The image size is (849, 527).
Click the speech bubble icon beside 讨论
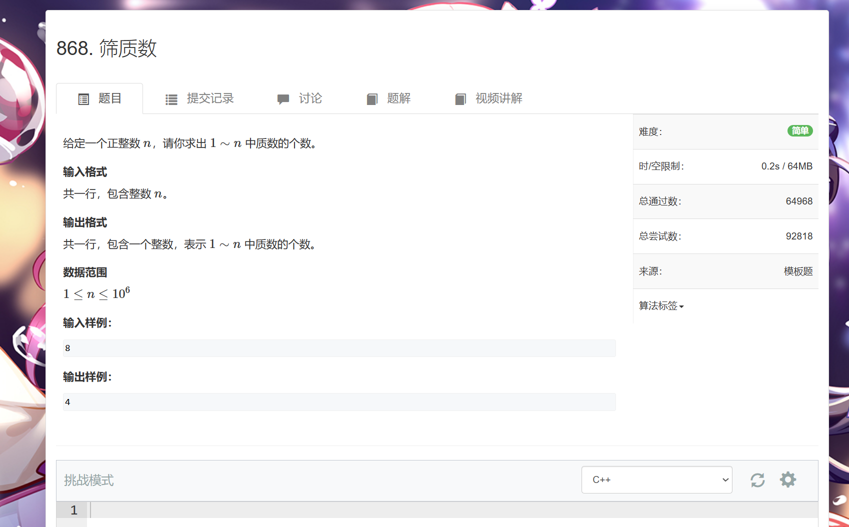click(x=283, y=99)
